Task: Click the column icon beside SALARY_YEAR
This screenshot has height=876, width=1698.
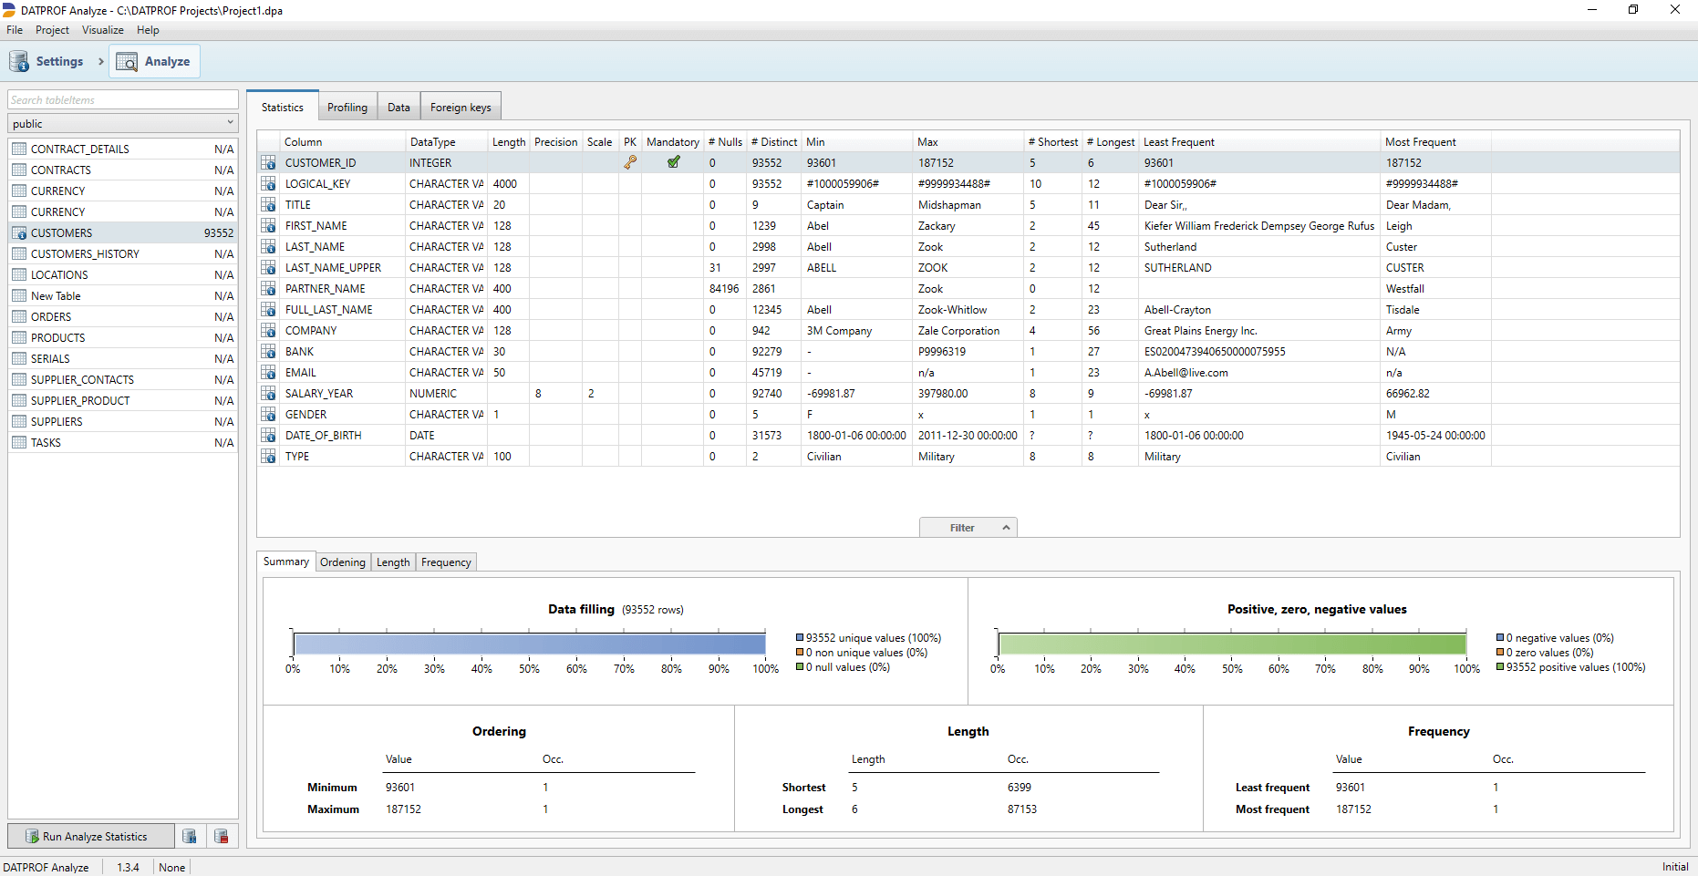Action: pyautogui.click(x=269, y=393)
